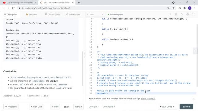
Task: Click the Reset to default link
Action: 148,99
